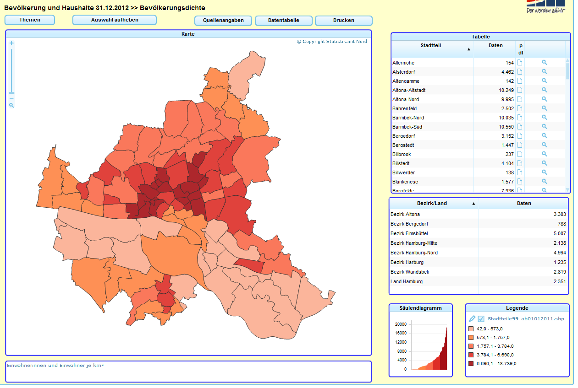The height and width of the screenshot is (388, 578).
Task: Sort table by Stadtteil column header
Action: (432, 46)
